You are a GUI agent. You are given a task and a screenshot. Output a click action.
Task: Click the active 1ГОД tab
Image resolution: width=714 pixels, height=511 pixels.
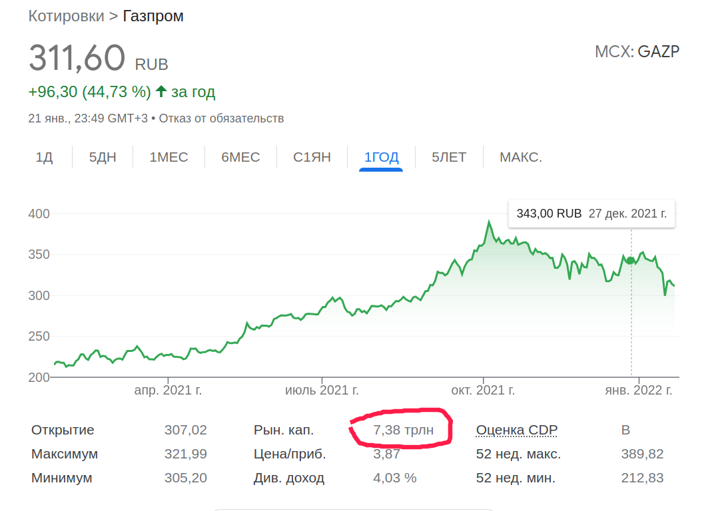coord(381,157)
